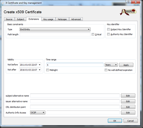Click the 'Time range' group label
The width and height of the screenshot is (143, 128).
pyautogui.click(x=51, y=60)
